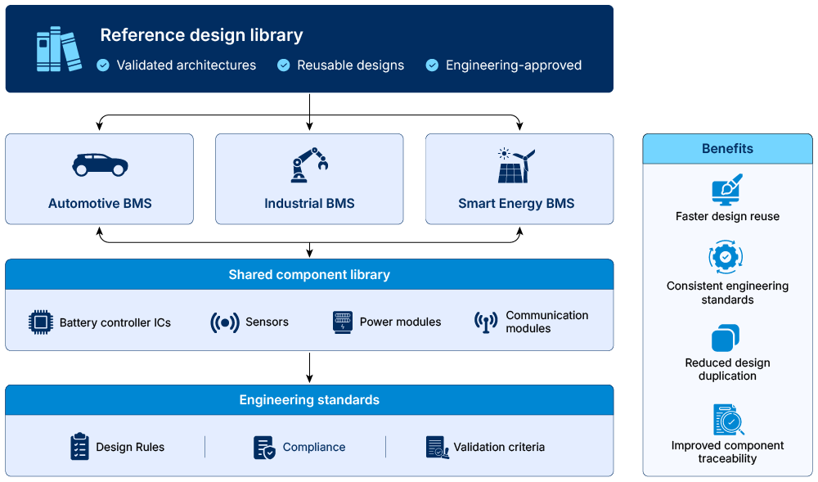Viewport: 818px width, 482px height.
Task: Click the chip icon for Battery controller ICs
Action: (41, 322)
